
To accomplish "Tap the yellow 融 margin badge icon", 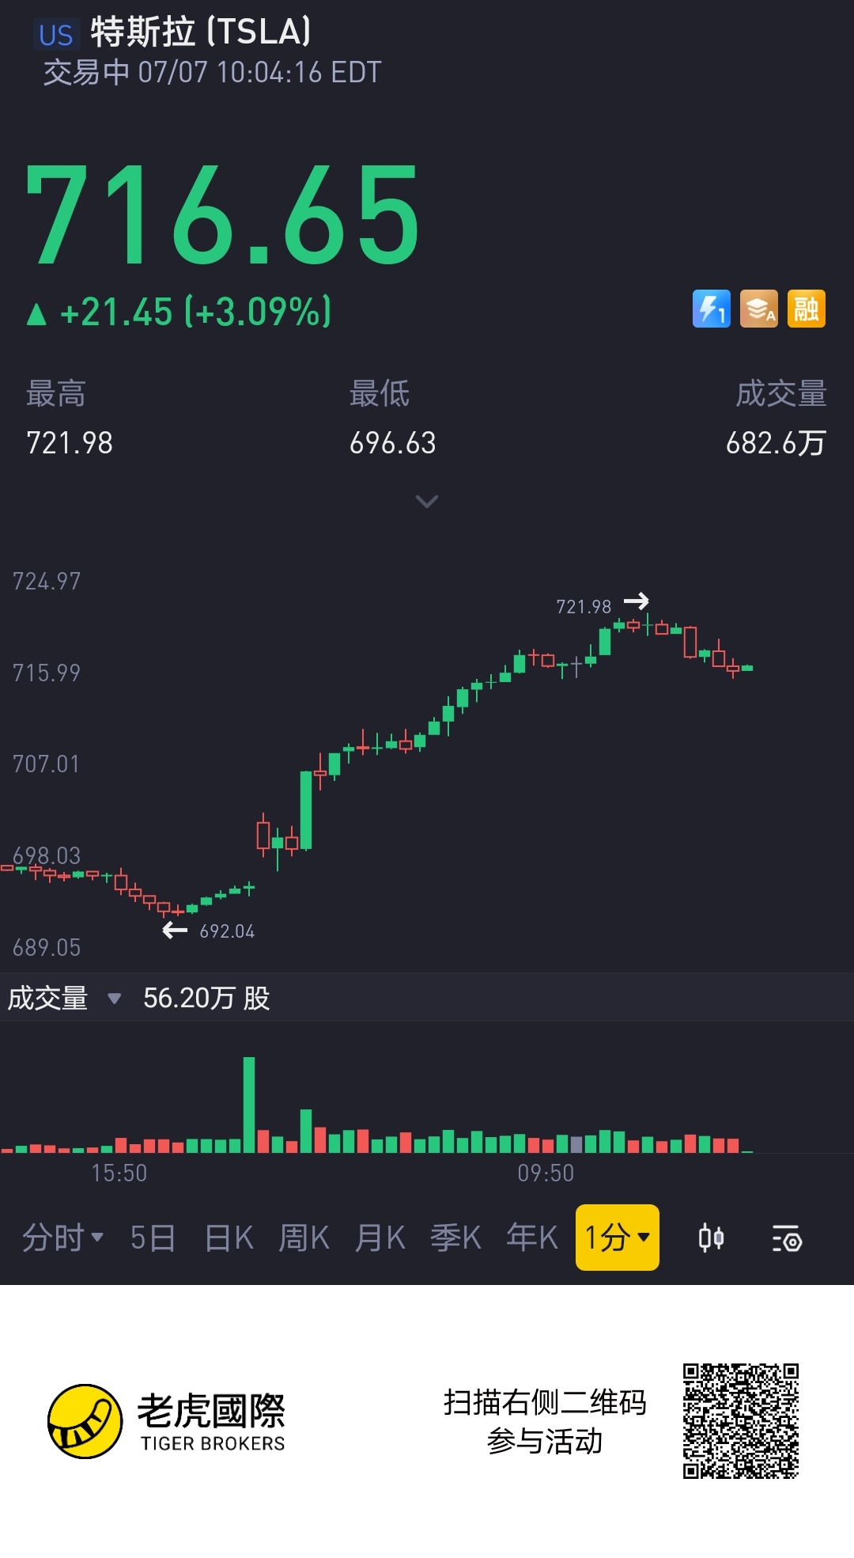I will [x=806, y=309].
